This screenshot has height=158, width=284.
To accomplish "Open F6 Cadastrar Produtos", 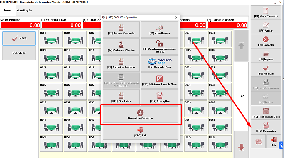I will pyautogui.click(x=121, y=63).
